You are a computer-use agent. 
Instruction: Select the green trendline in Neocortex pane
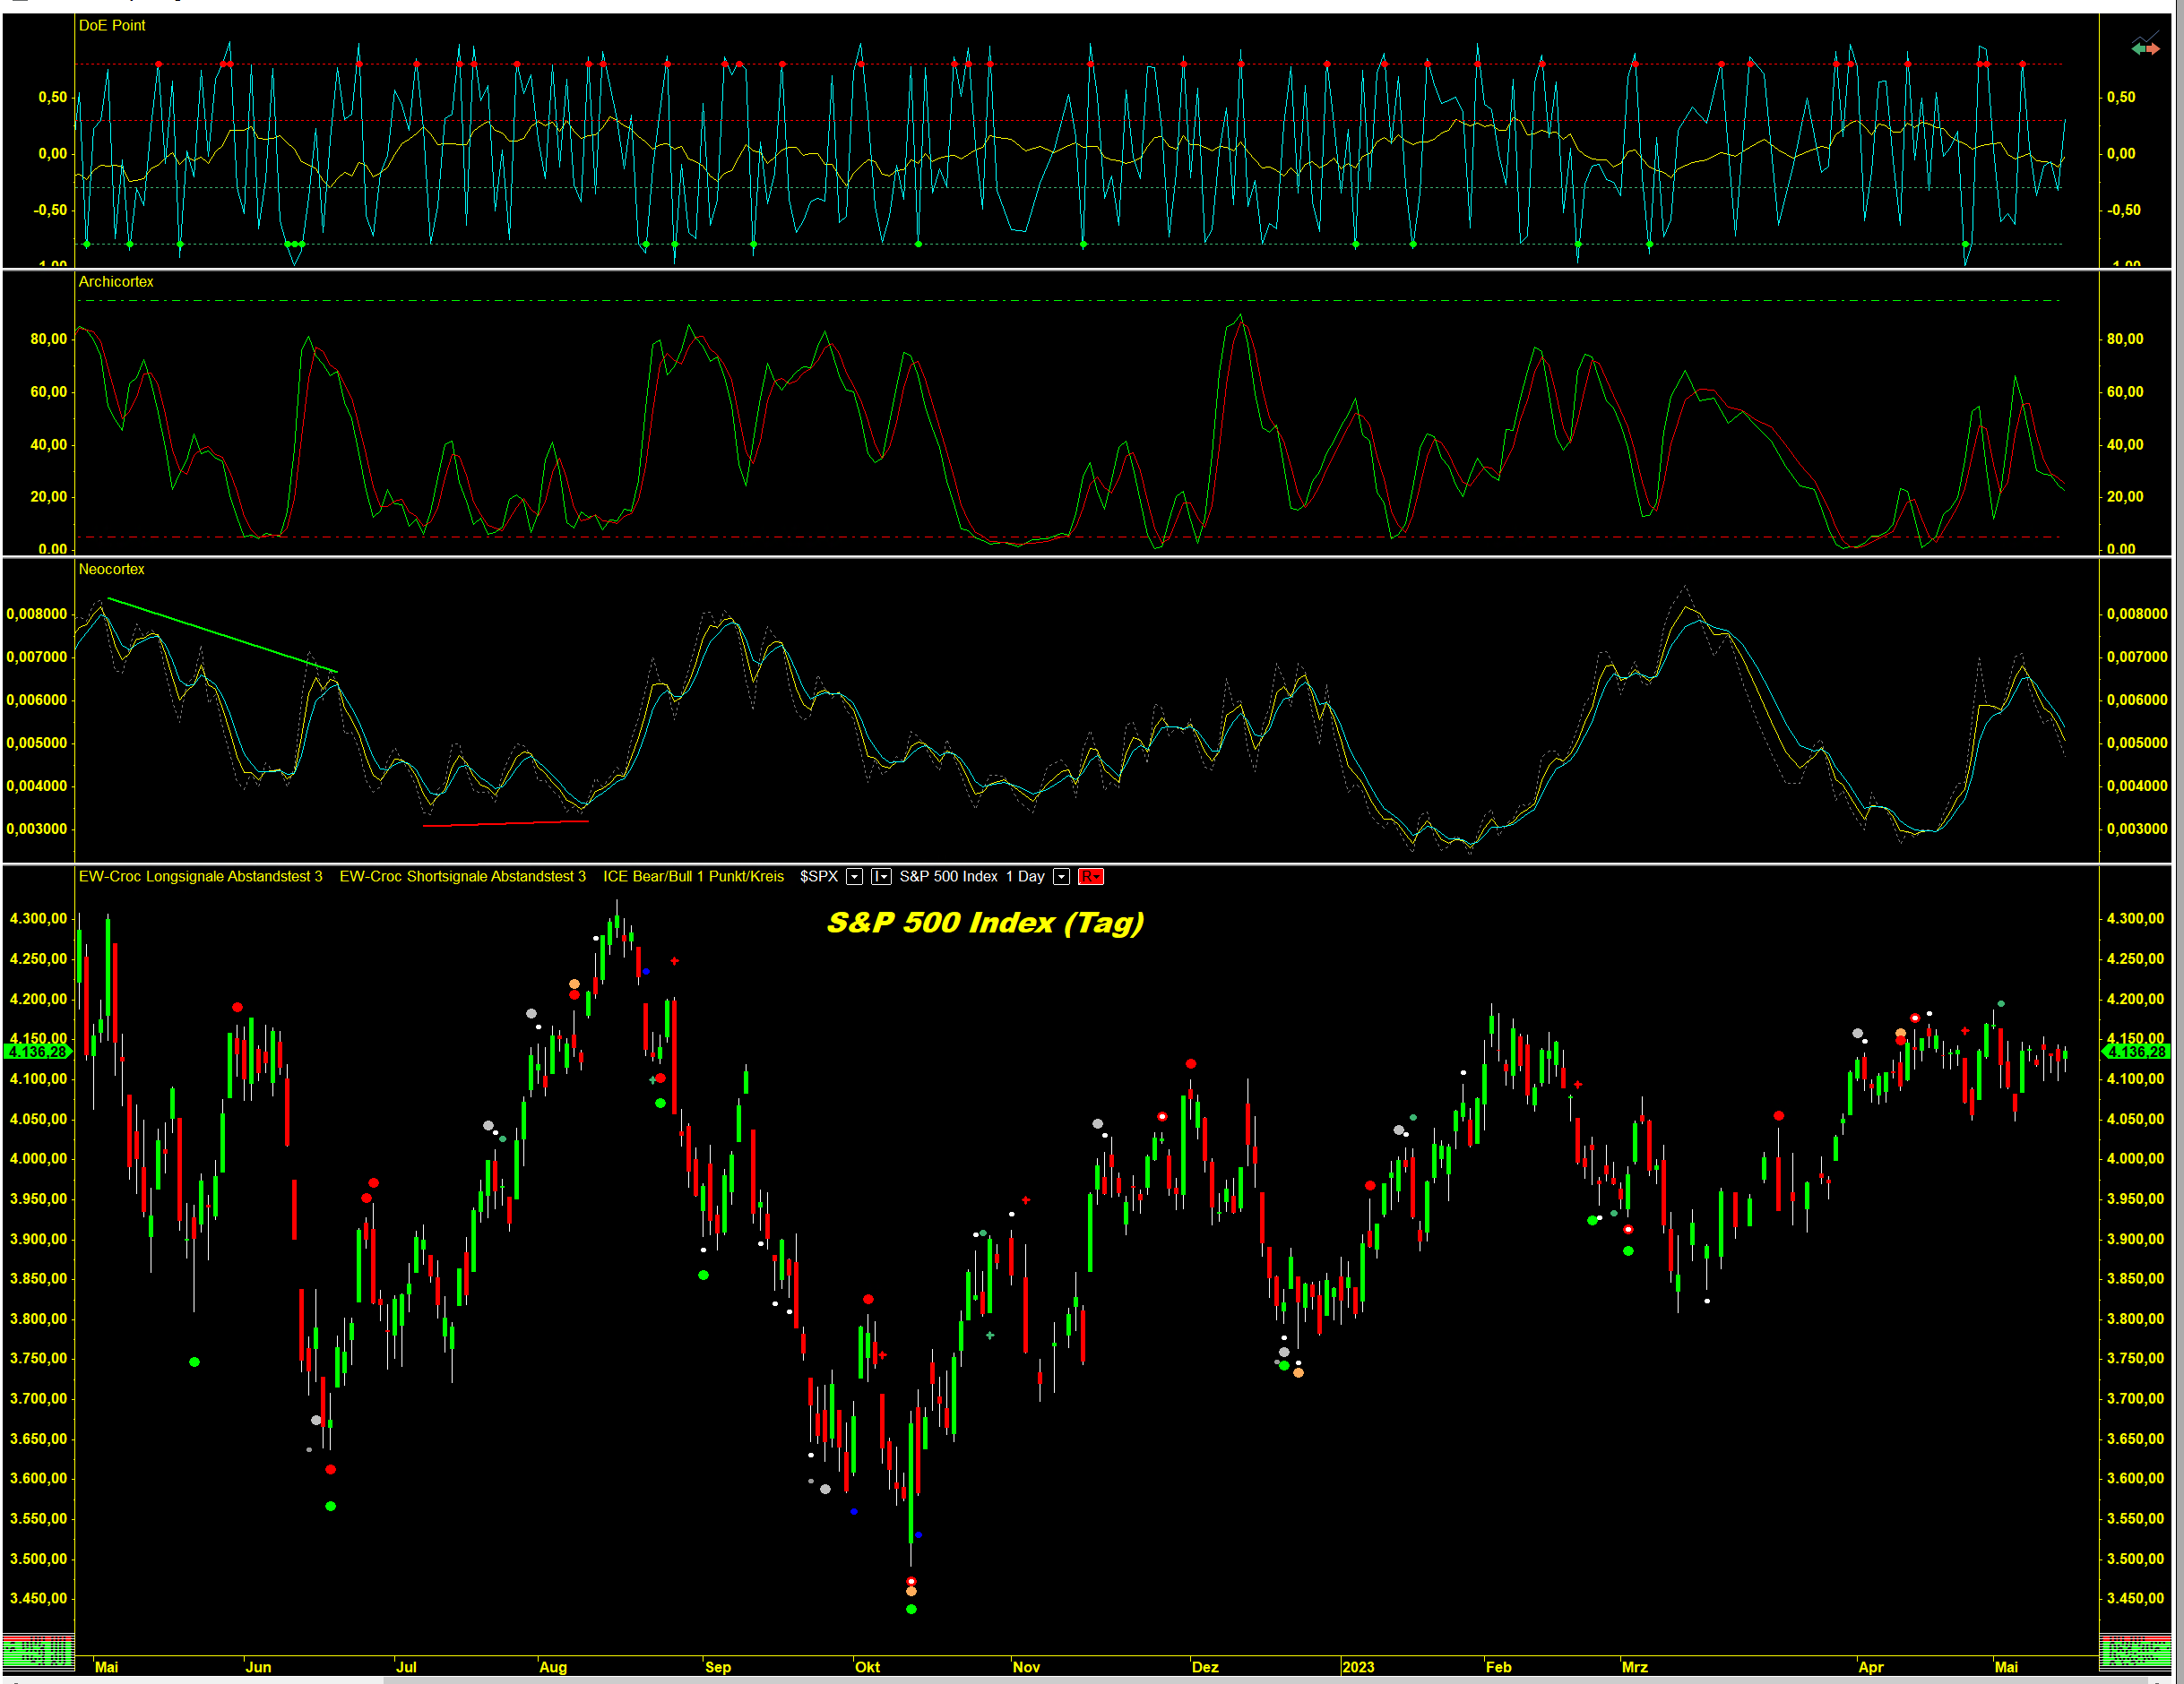(222, 636)
